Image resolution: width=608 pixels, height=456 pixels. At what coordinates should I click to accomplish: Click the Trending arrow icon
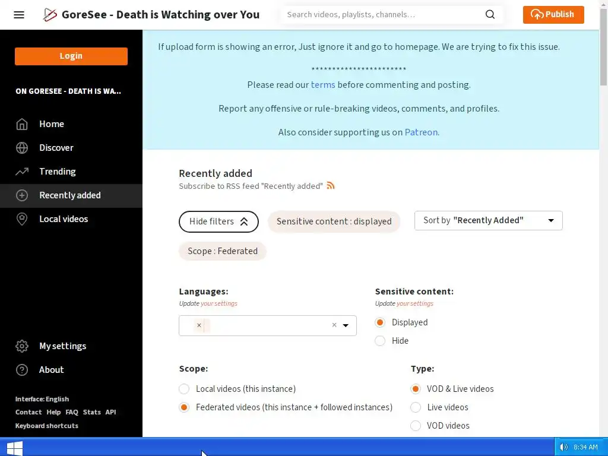click(x=22, y=172)
